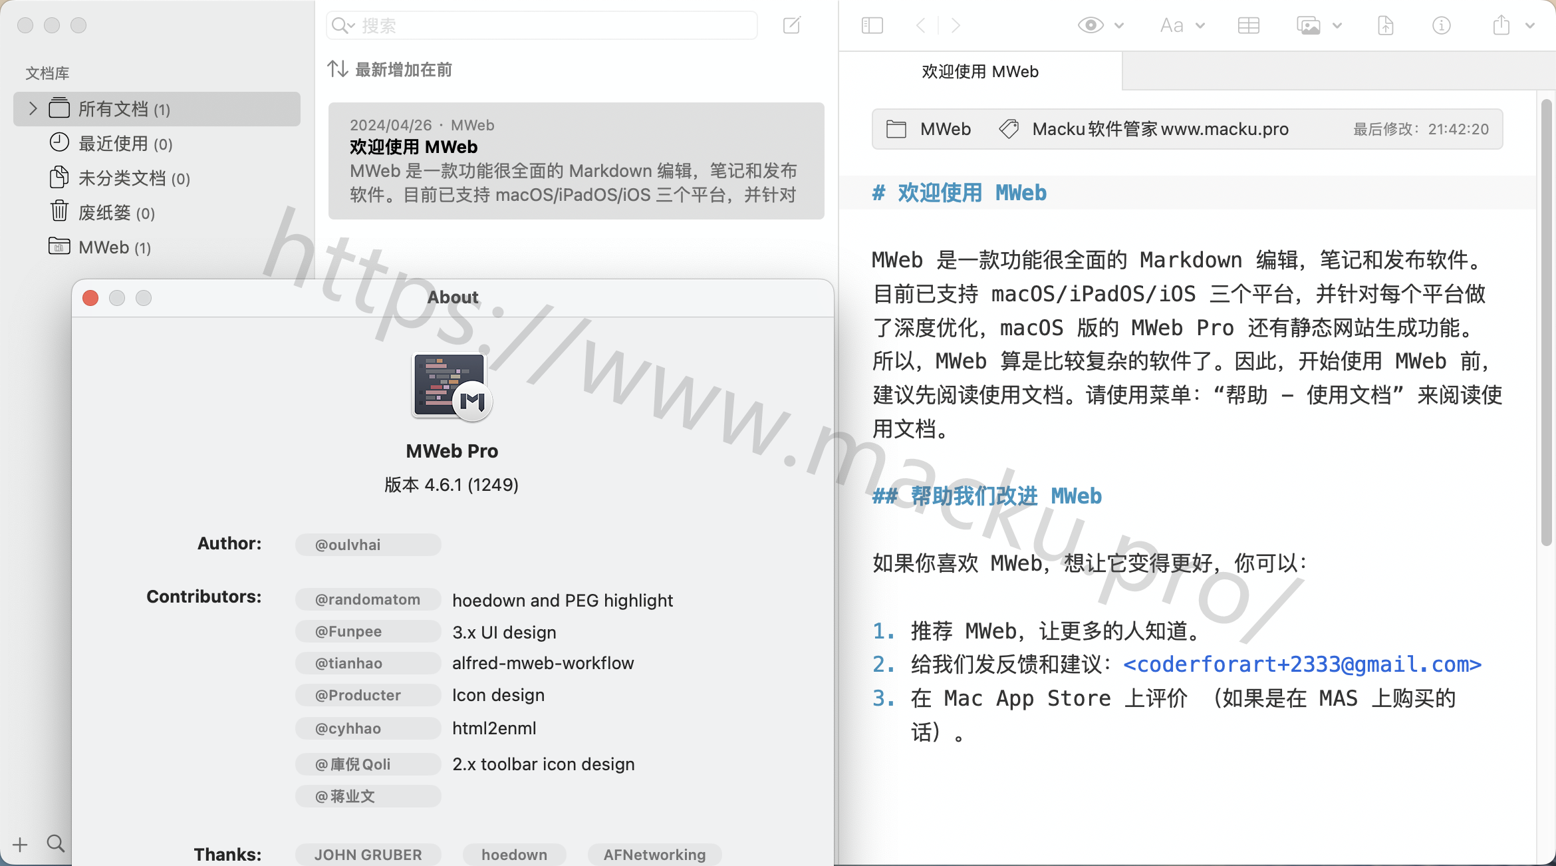The width and height of the screenshot is (1556, 866).
Task: Click the MWeb Pro app icon in About
Action: 452,386
